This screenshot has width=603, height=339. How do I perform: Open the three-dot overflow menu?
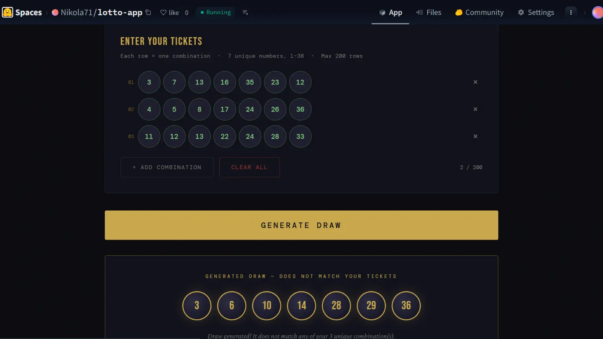[x=571, y=12]
